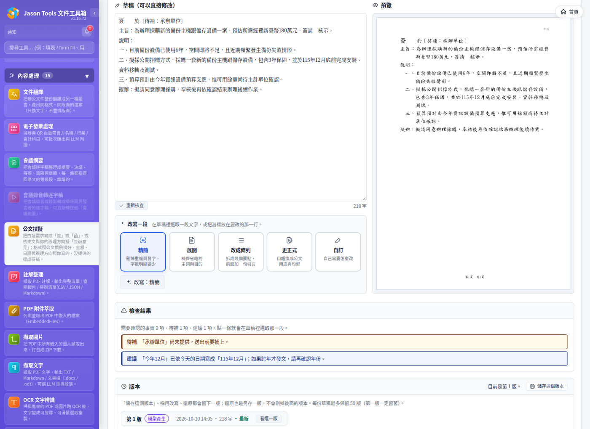Open the 註解整理 tool title
The height and width of the screenshot is (429, 590).
click(33, 275)
